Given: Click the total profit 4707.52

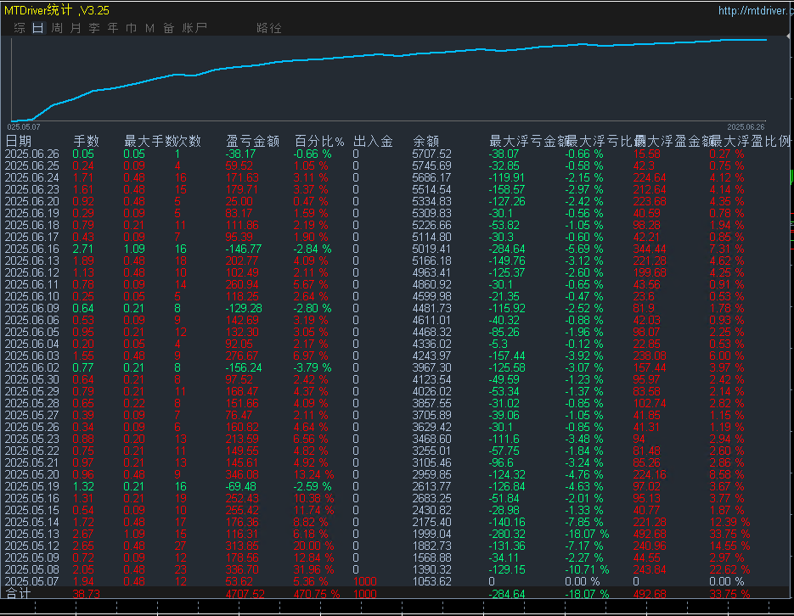Looking at the screenshot, I should click(245, 594).
